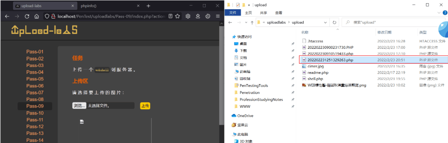Go up one folder in Explorer
The image size is (448, 143).
click(252, 22)
